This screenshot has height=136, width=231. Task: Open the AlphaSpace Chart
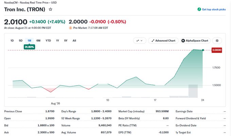coord(195,41)
